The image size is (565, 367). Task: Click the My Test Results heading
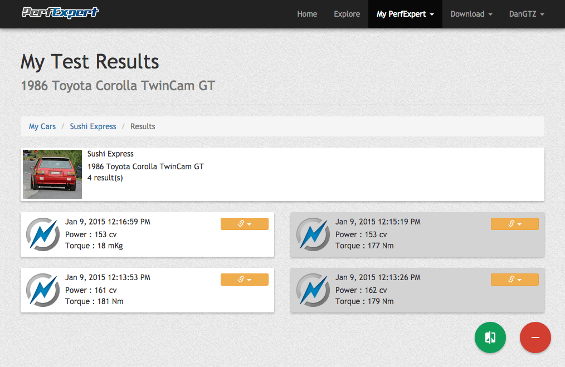click(90, 62)
